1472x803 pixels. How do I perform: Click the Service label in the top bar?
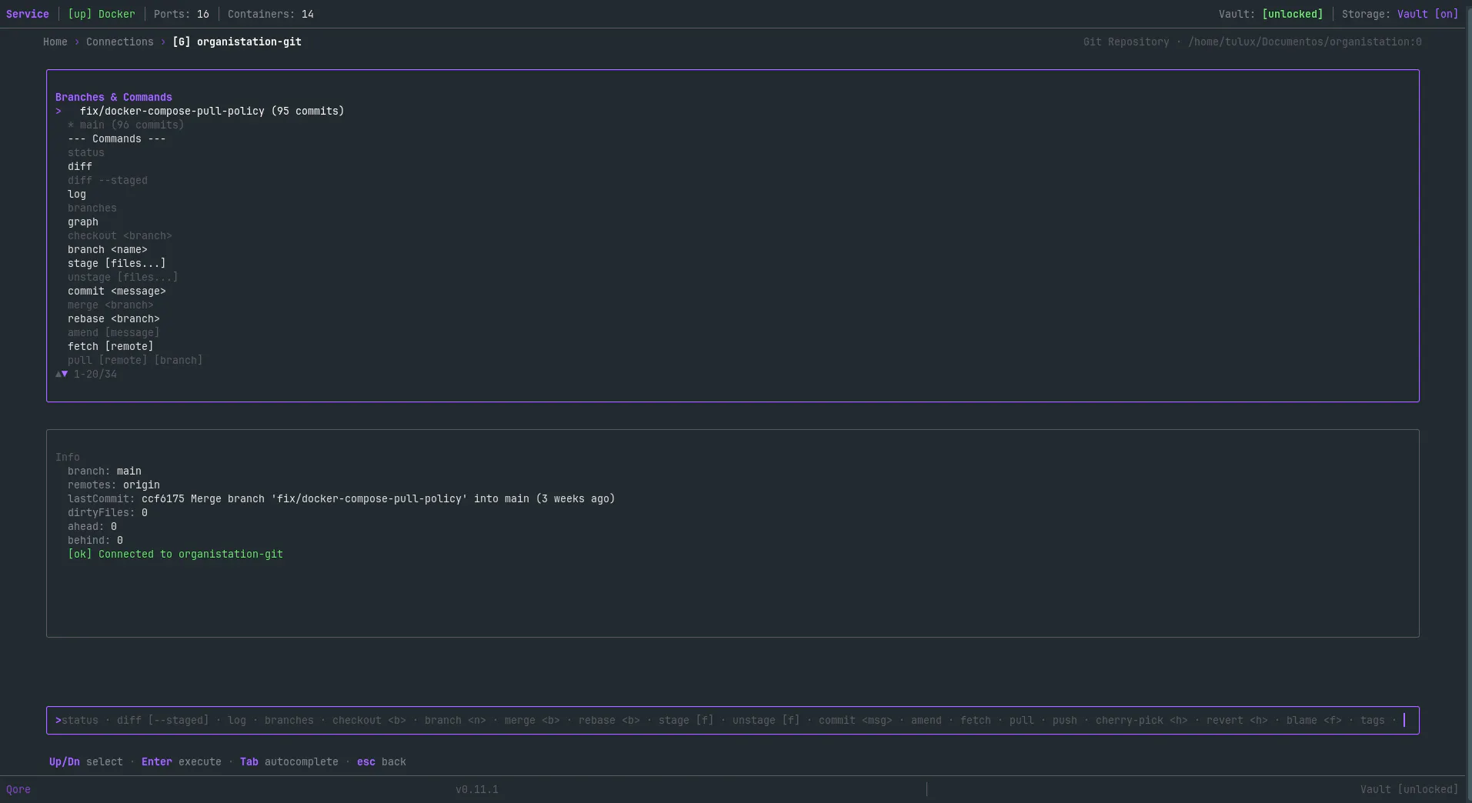(x=28, y=14)
